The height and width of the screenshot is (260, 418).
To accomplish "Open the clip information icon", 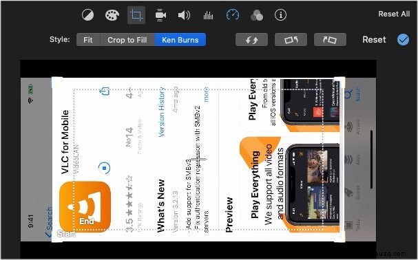I will [280, 15].
